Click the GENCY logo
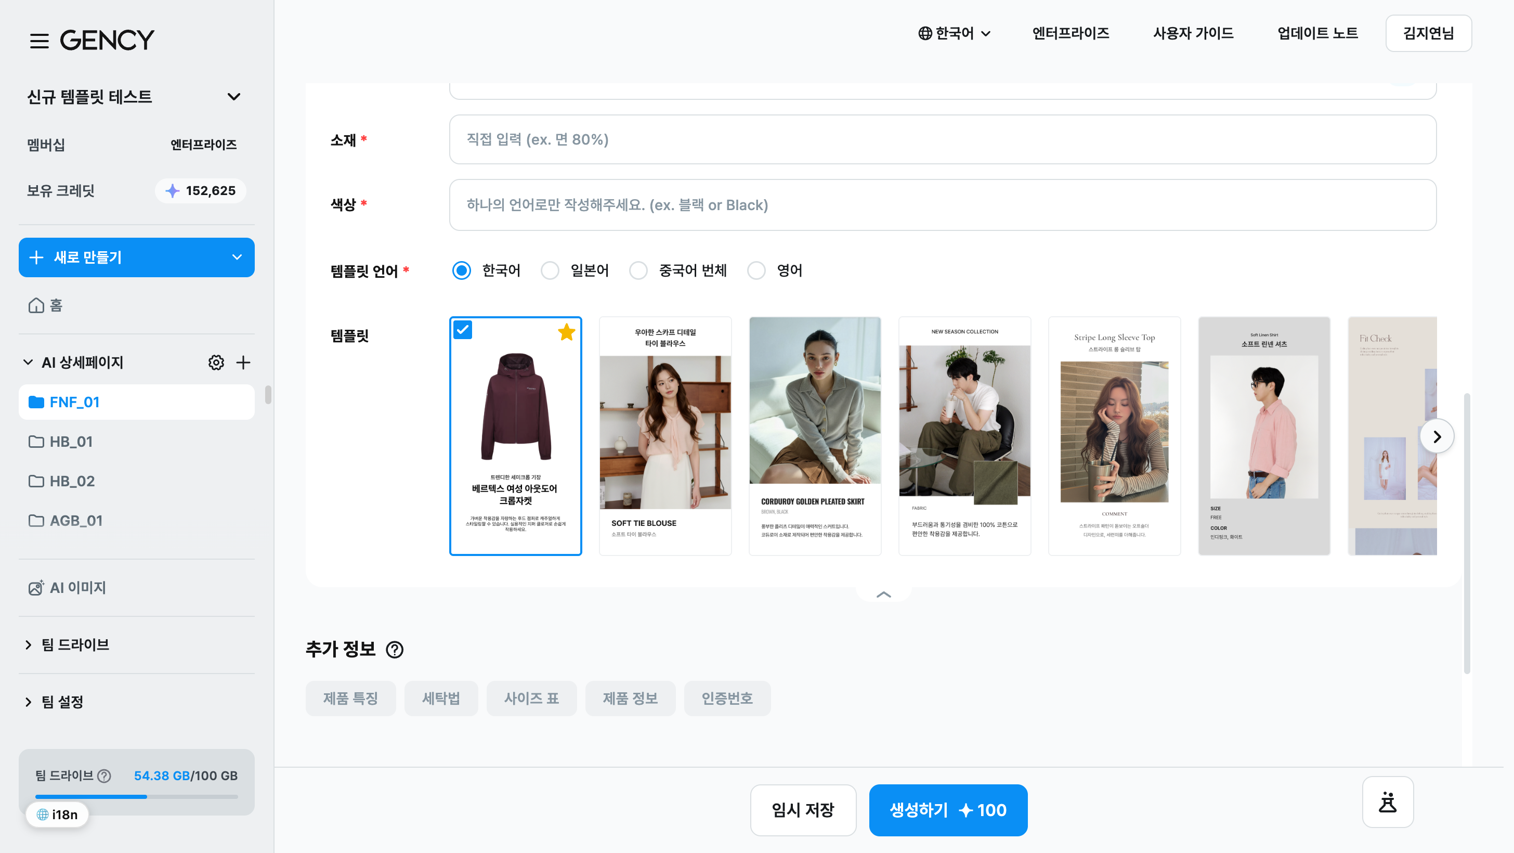Screen dimensions: 1514x853 pyautogui.click(x=107, y=40)
